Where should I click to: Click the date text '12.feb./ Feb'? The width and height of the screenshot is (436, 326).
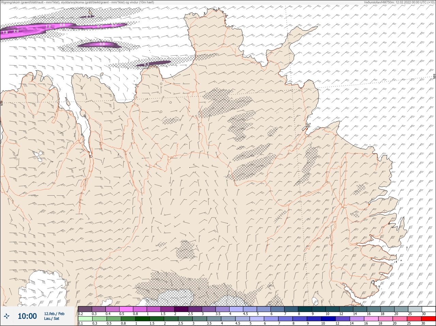click(x=54, y=314)
